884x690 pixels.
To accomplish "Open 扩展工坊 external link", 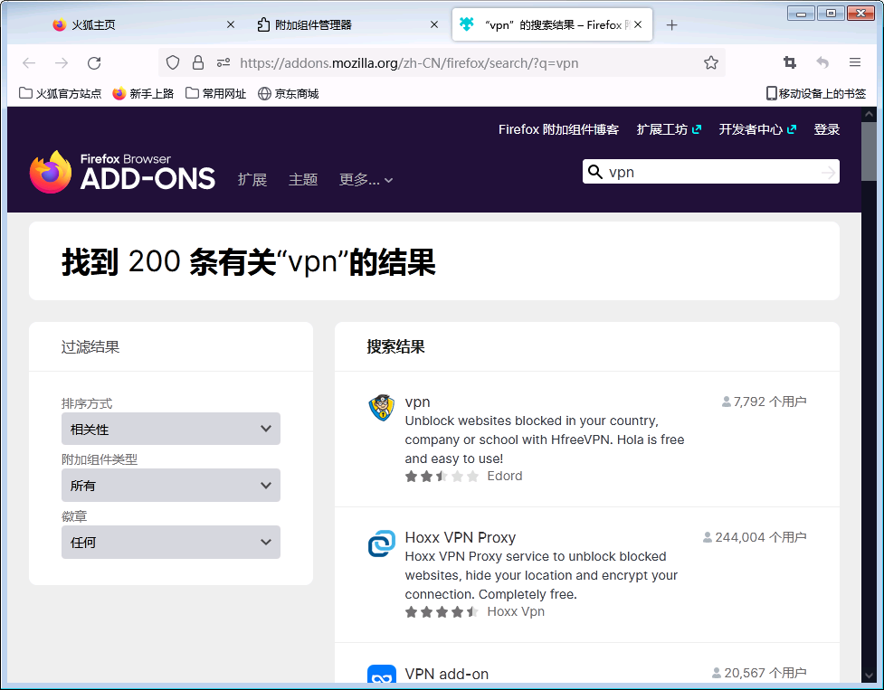I will pos(669,129).
